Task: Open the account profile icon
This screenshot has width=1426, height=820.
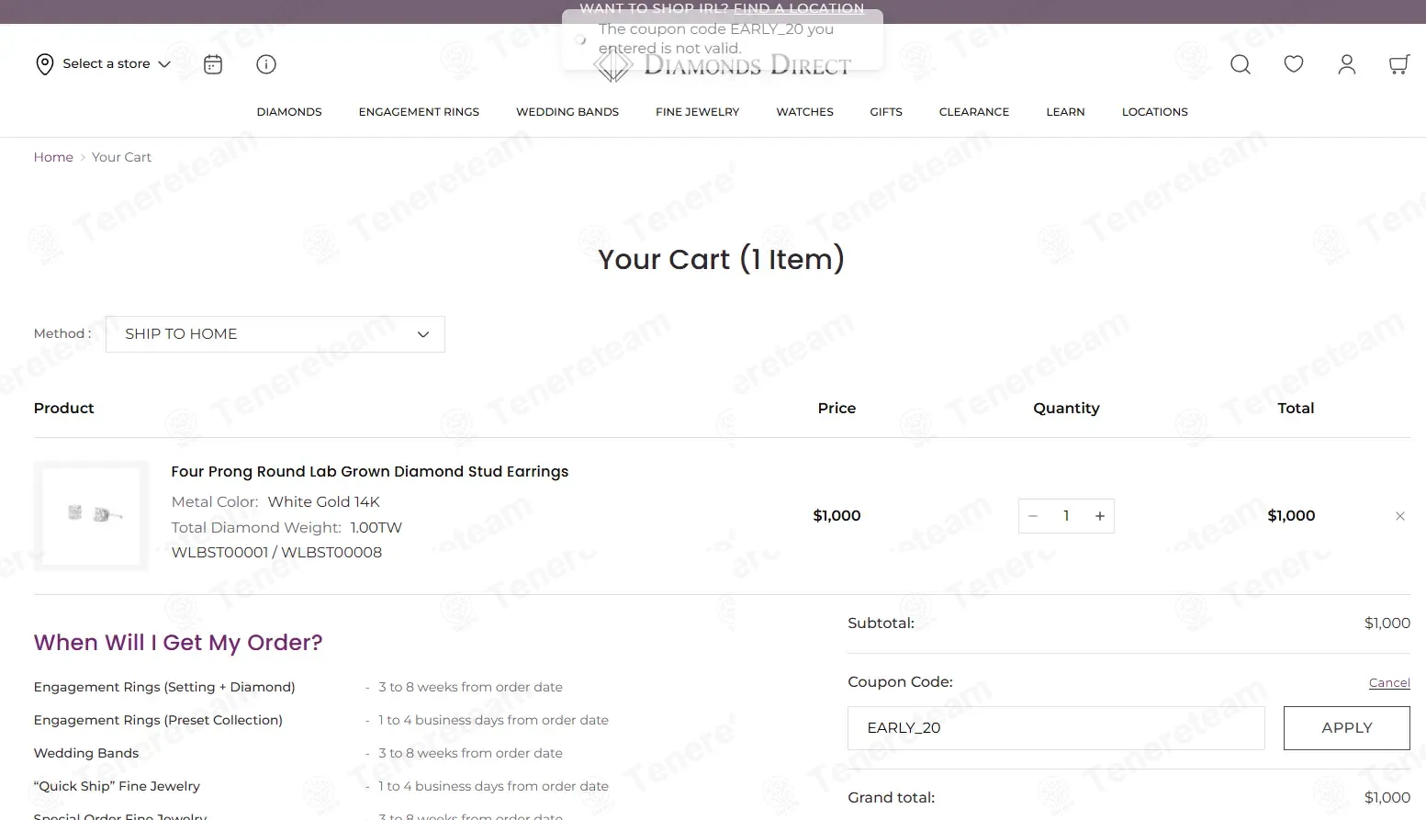Action: 1347,64
